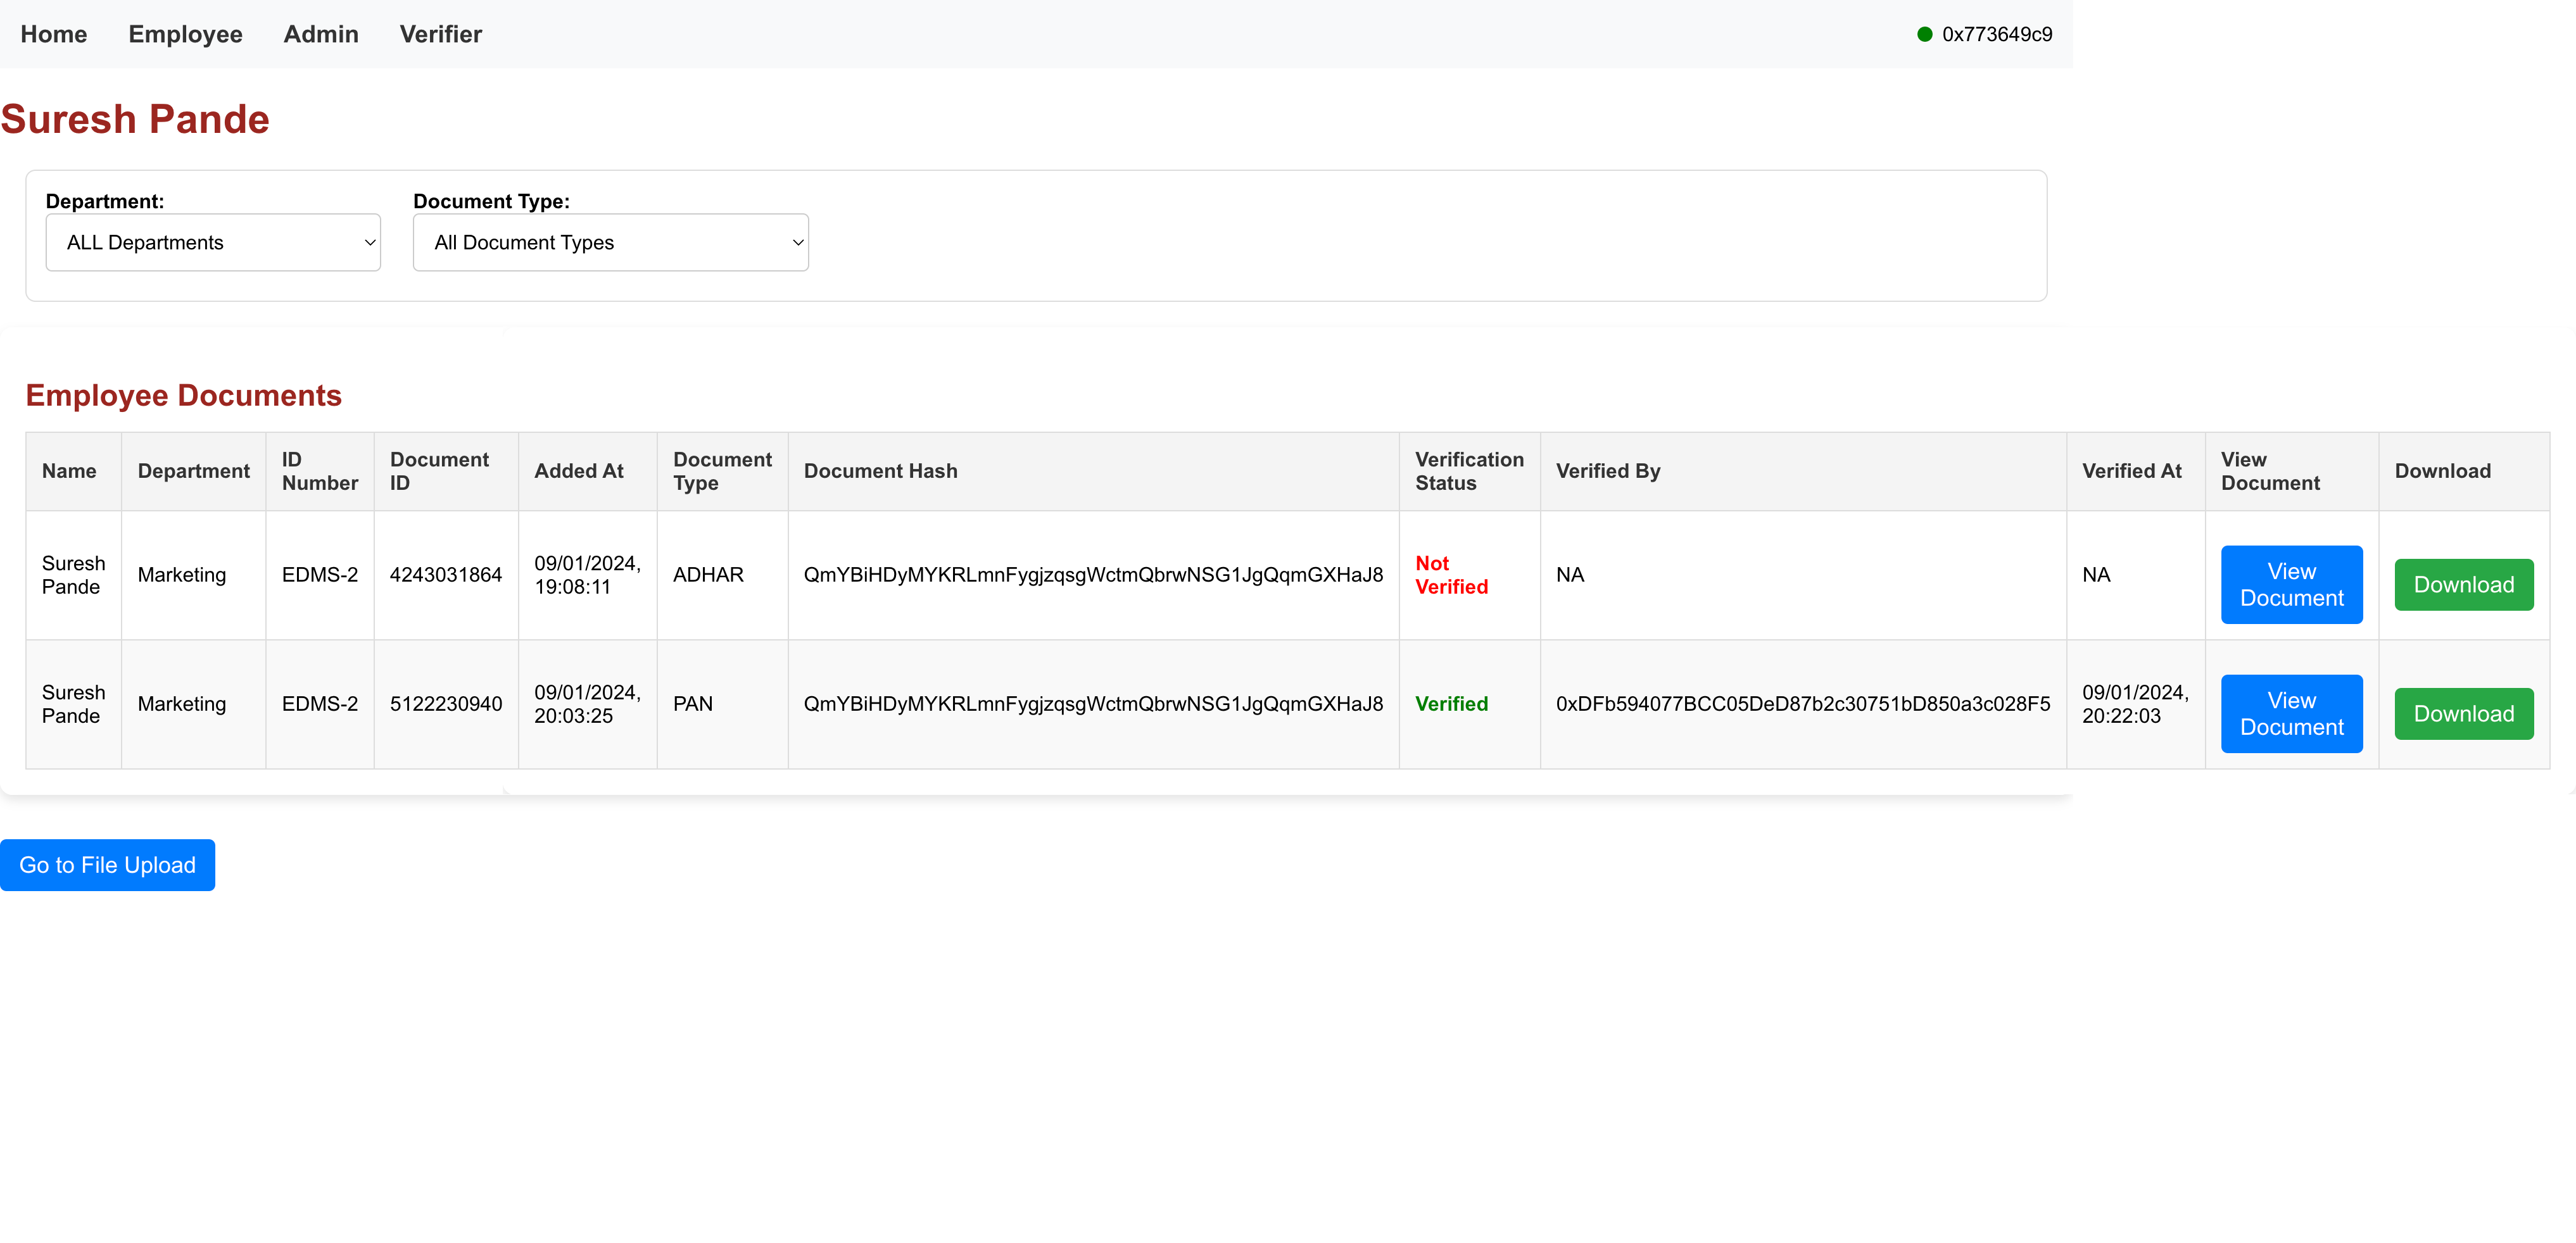2576x1243 pixels.
Task: Click the verifier address 0xDFb594077B...
Action: coord(1802,703)
